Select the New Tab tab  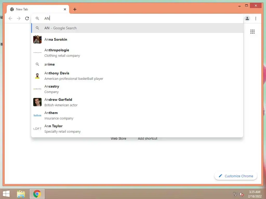click(x=38, y=9)
